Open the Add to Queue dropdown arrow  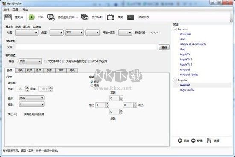[77, 17]
